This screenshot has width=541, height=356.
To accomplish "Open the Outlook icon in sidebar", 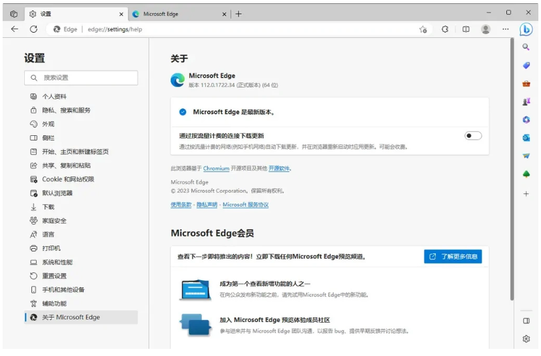I will click(x=526, y=138).
